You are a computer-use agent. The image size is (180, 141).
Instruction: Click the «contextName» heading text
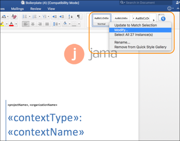(x=46, y=132)
